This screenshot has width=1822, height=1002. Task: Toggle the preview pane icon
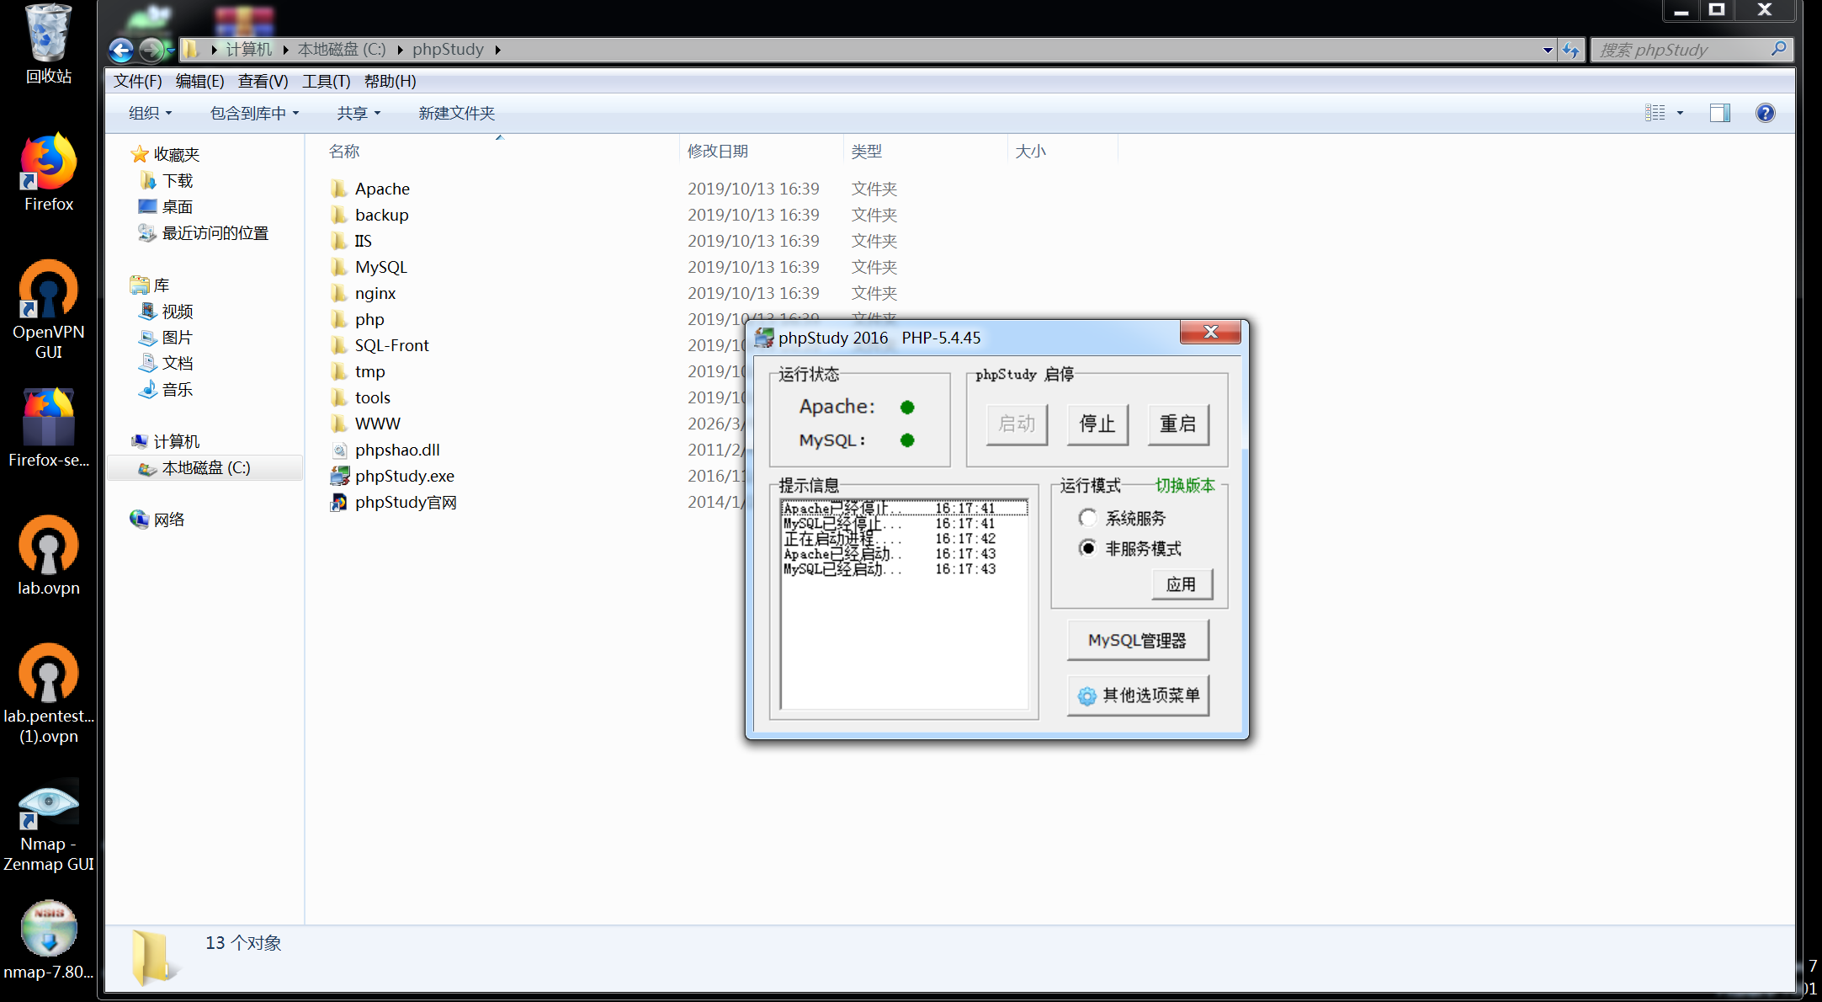1719,113
